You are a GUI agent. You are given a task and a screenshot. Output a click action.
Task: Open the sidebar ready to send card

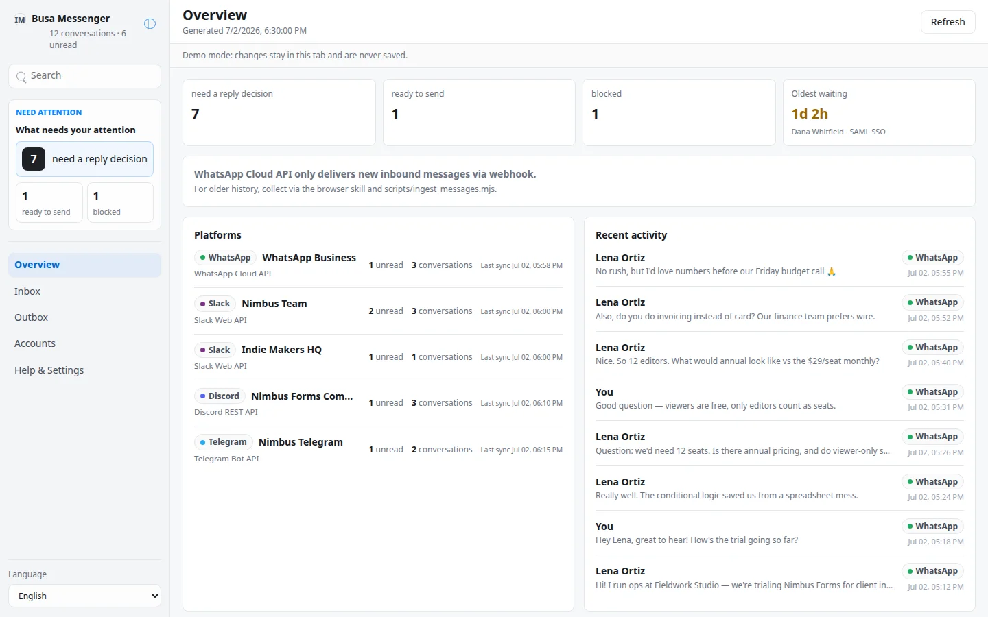tap(49, 202)
